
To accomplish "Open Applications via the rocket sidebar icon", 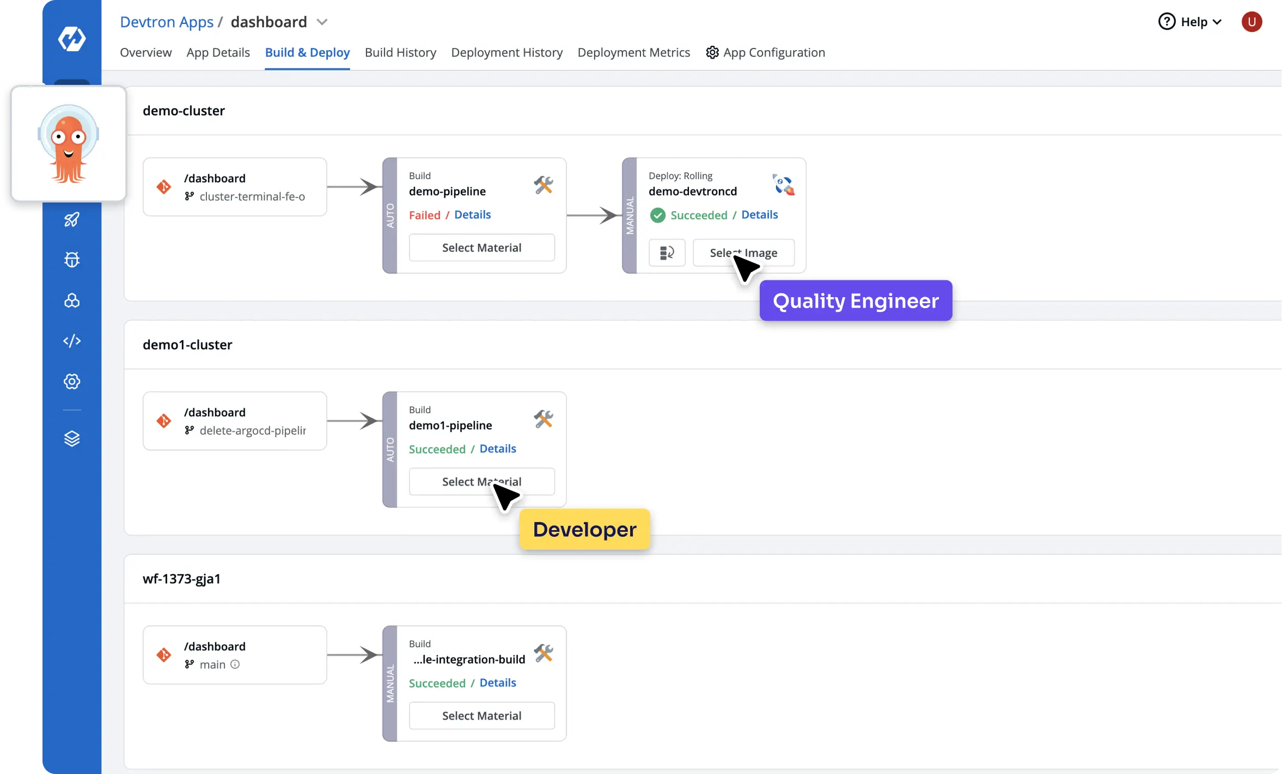I will 71,220.
